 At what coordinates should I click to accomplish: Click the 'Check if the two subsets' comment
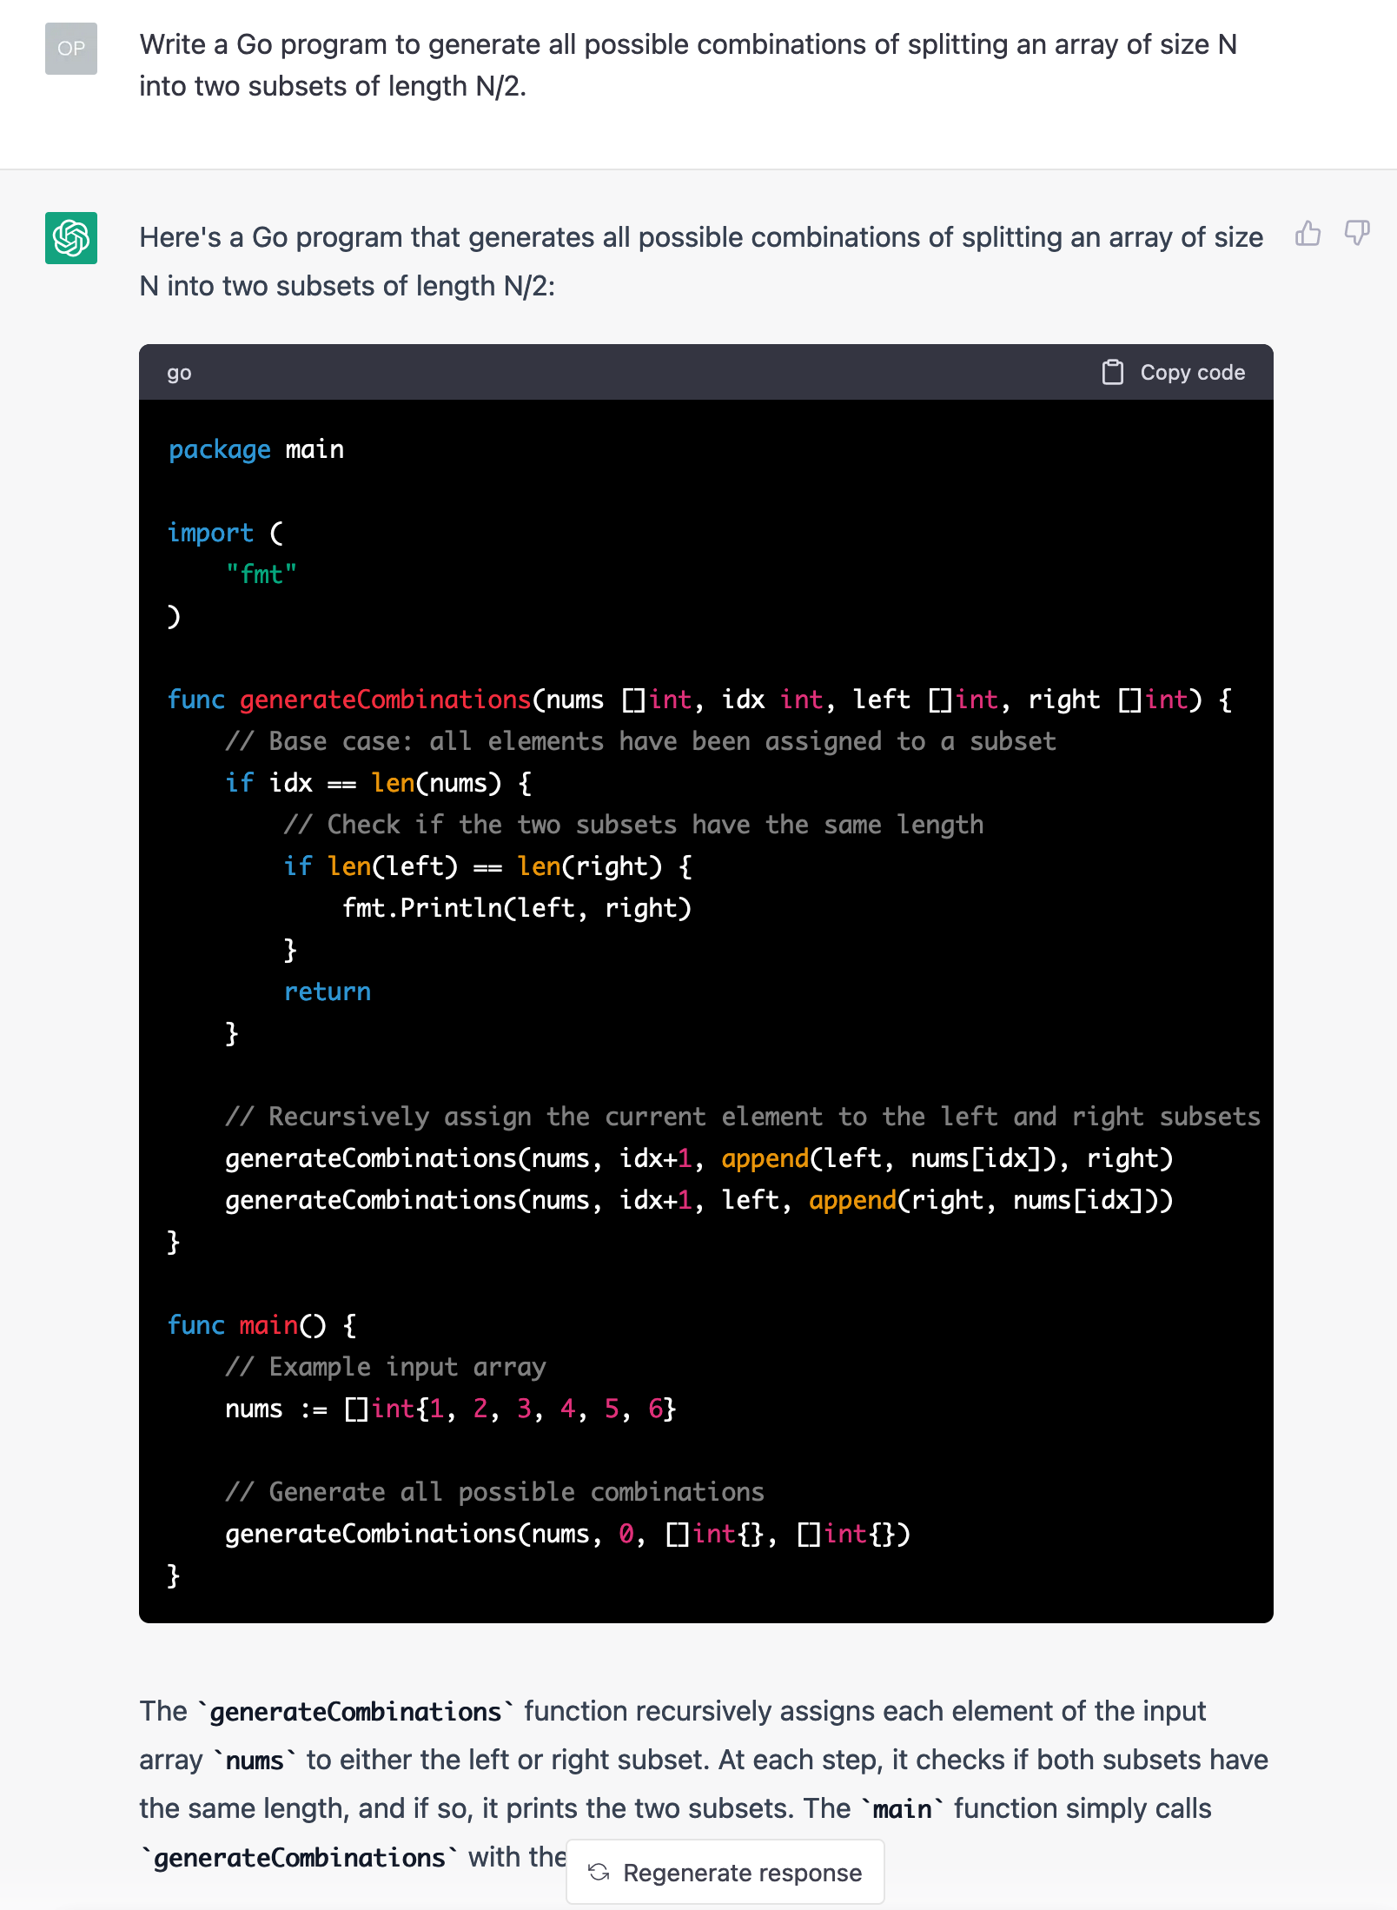[633, 825]
